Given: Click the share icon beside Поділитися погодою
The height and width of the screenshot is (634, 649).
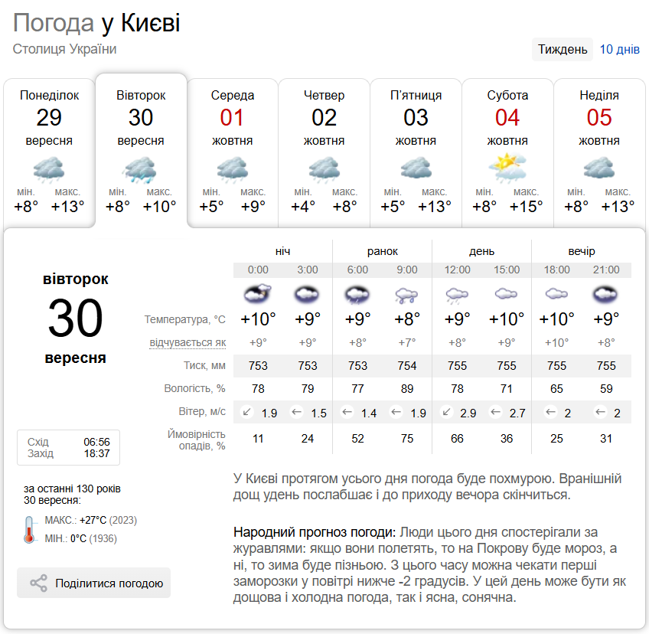Looking at the screenshot, I should (38, 583).
